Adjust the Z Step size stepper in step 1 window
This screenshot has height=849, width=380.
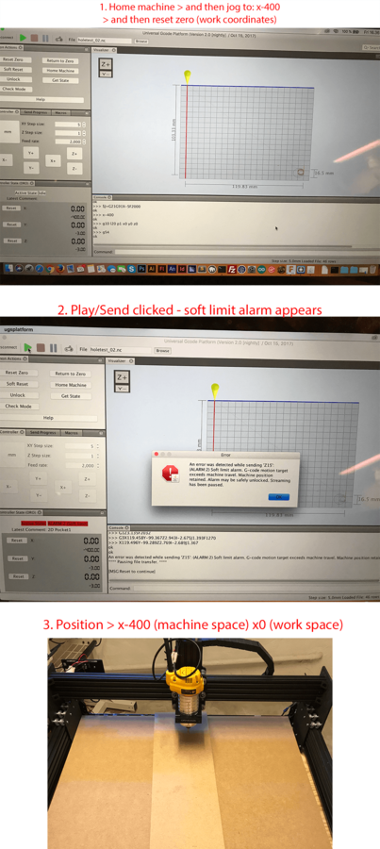(84, 133)
